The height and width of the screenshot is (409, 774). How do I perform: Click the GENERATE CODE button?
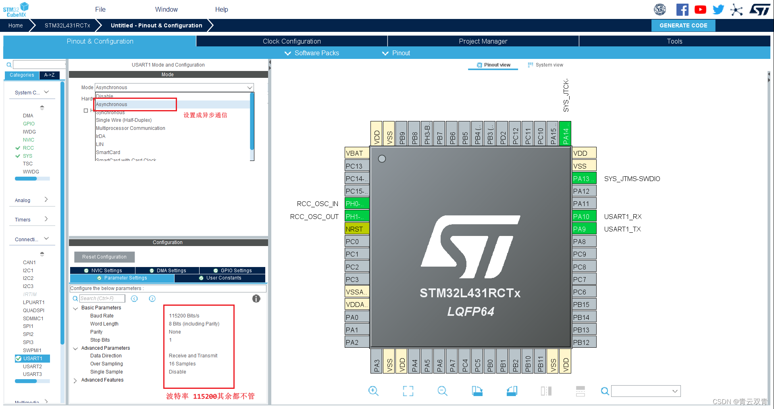(x=683, y=25)
